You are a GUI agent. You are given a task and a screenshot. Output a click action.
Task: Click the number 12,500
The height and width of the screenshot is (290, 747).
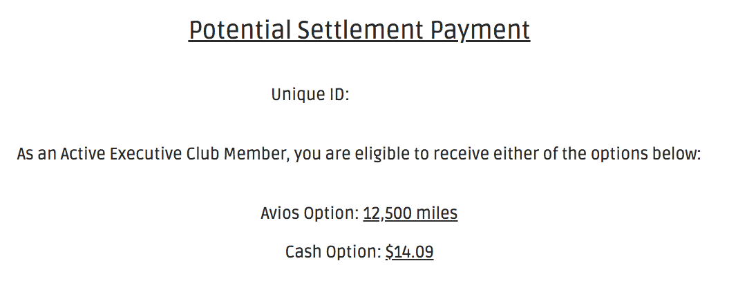pos(387,213)
